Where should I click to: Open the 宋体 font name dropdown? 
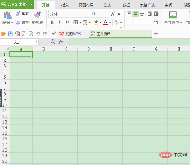click(x=88, y=14)
